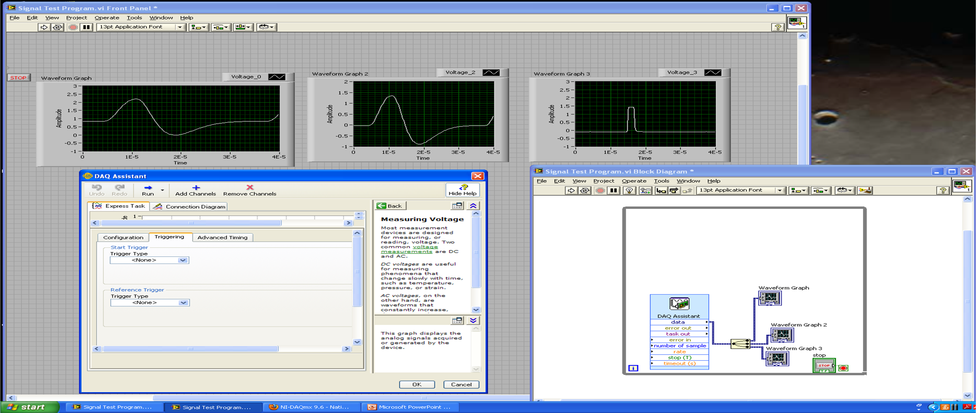The width and height of the screenshot is (976, 413).
Task: Open Distribute Objects dropdown in Front Panel
Action: point(221,27)
